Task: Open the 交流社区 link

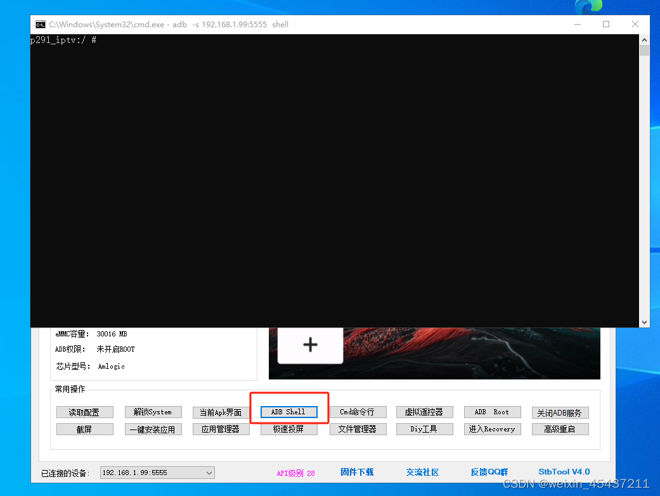Action: click(422, 472)
